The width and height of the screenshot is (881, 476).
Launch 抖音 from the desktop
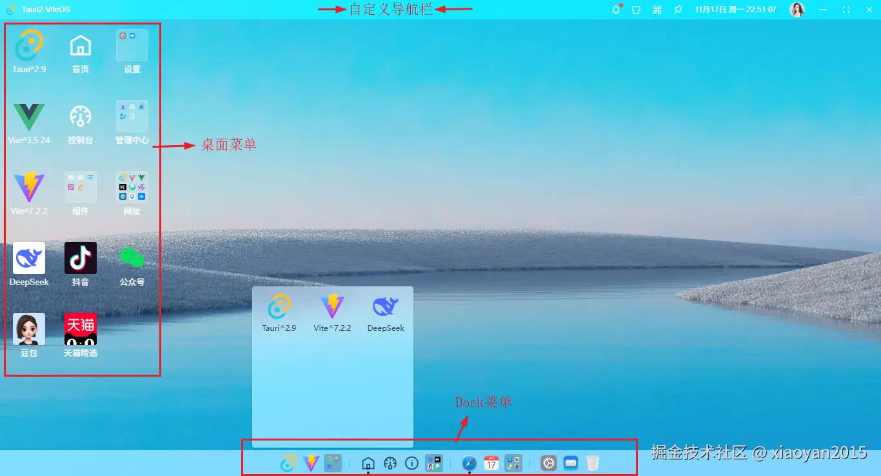[80, 258]
